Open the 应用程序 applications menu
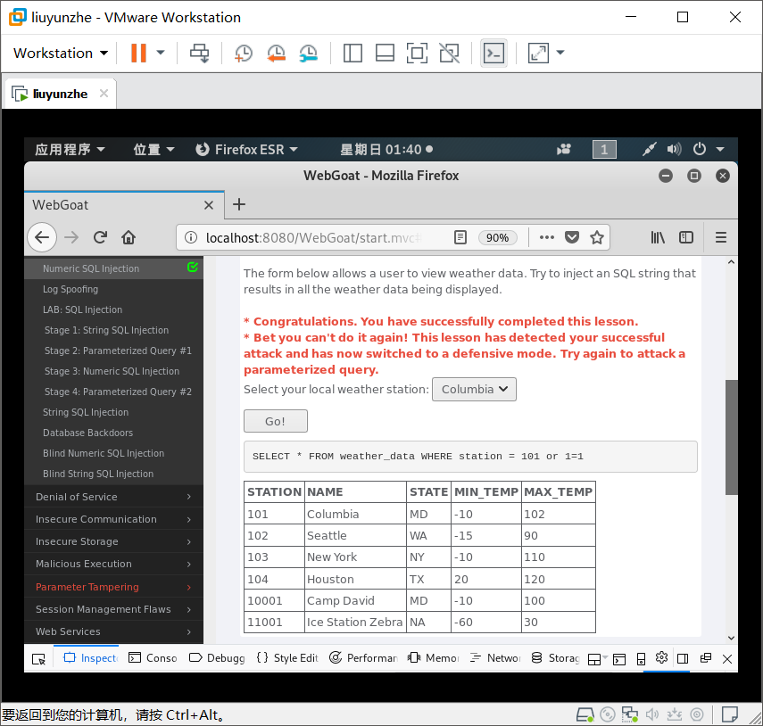Screen dimensions: 763x726 point(70,149)
